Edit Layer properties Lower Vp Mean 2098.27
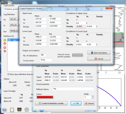Screen dimensions: 126x114 pos(48,80)
